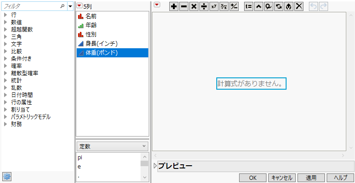Expand the 乱数 category
This screenshot has width=355, height=183.
[x=5, y=88]
